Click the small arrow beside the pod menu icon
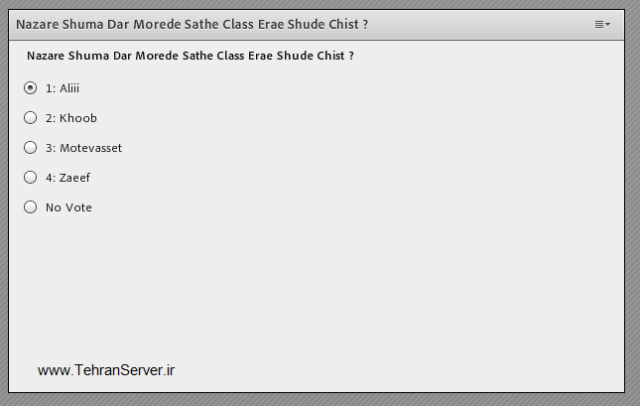 608,24
